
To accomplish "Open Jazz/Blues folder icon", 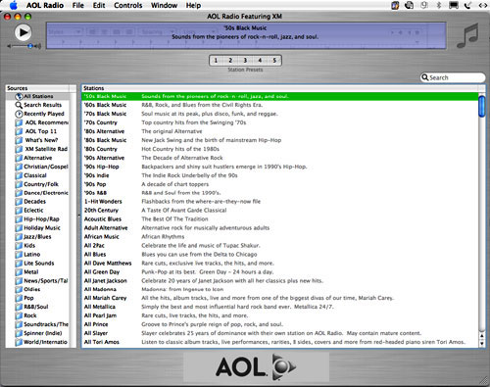I will point(19,237).
